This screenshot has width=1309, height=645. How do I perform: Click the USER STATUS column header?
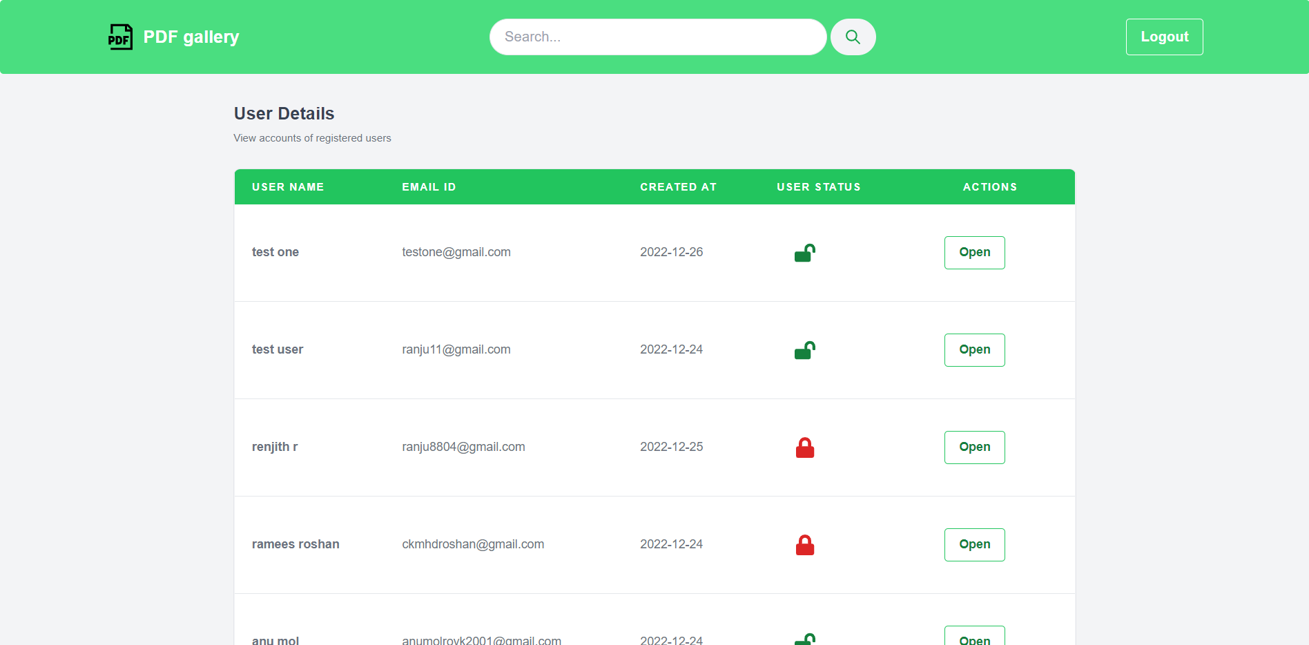point(819,187)
